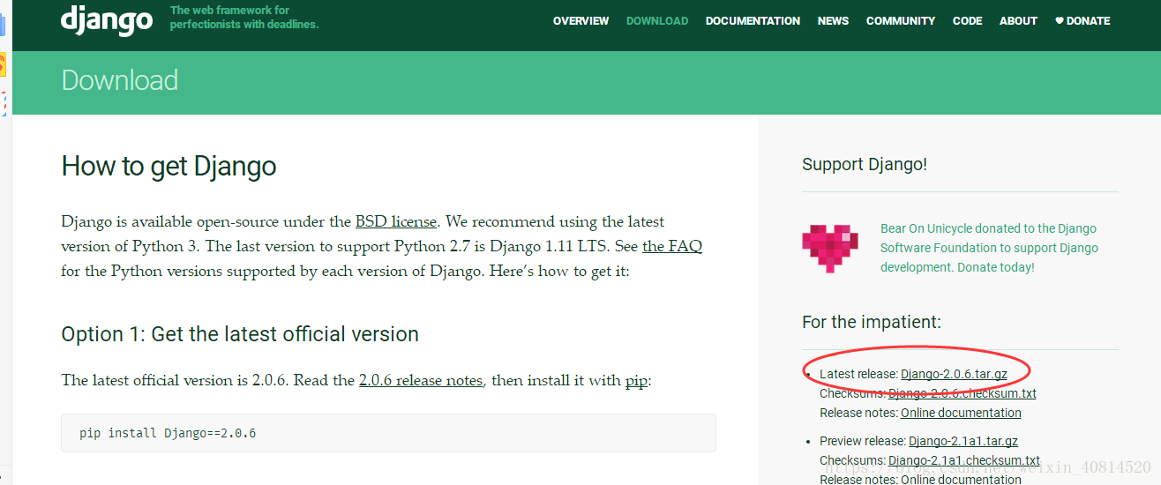Go to Documentation in the navigation

753,21
